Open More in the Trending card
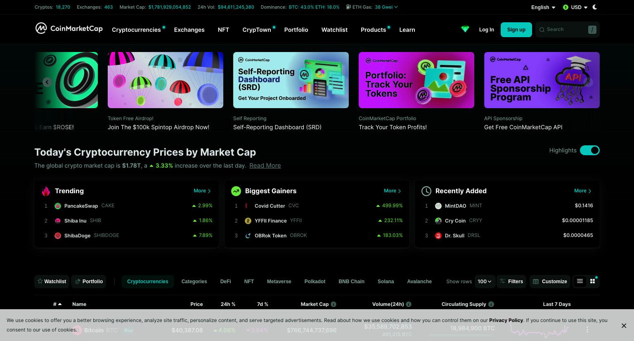 202,191
